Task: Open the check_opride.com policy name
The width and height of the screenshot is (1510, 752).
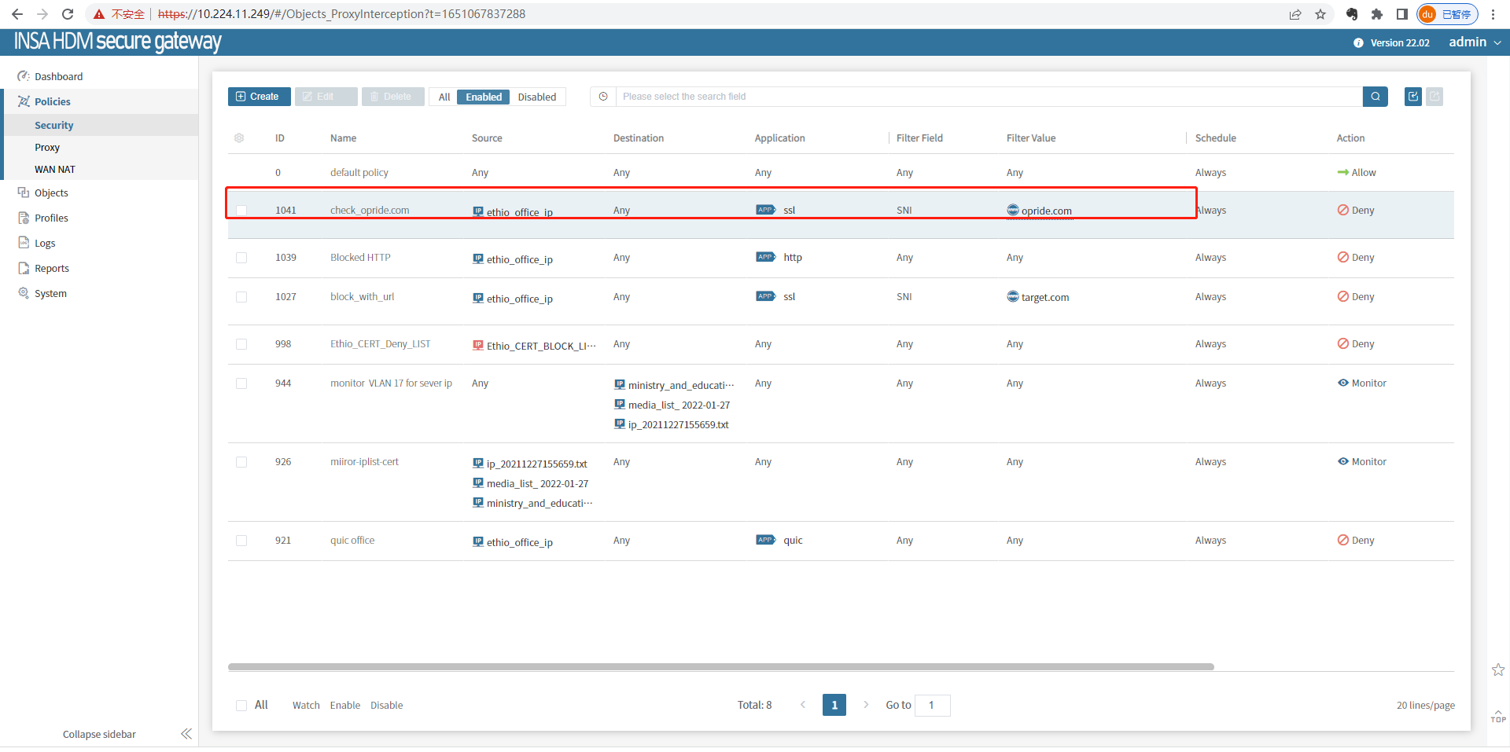Action: [370, 211]
